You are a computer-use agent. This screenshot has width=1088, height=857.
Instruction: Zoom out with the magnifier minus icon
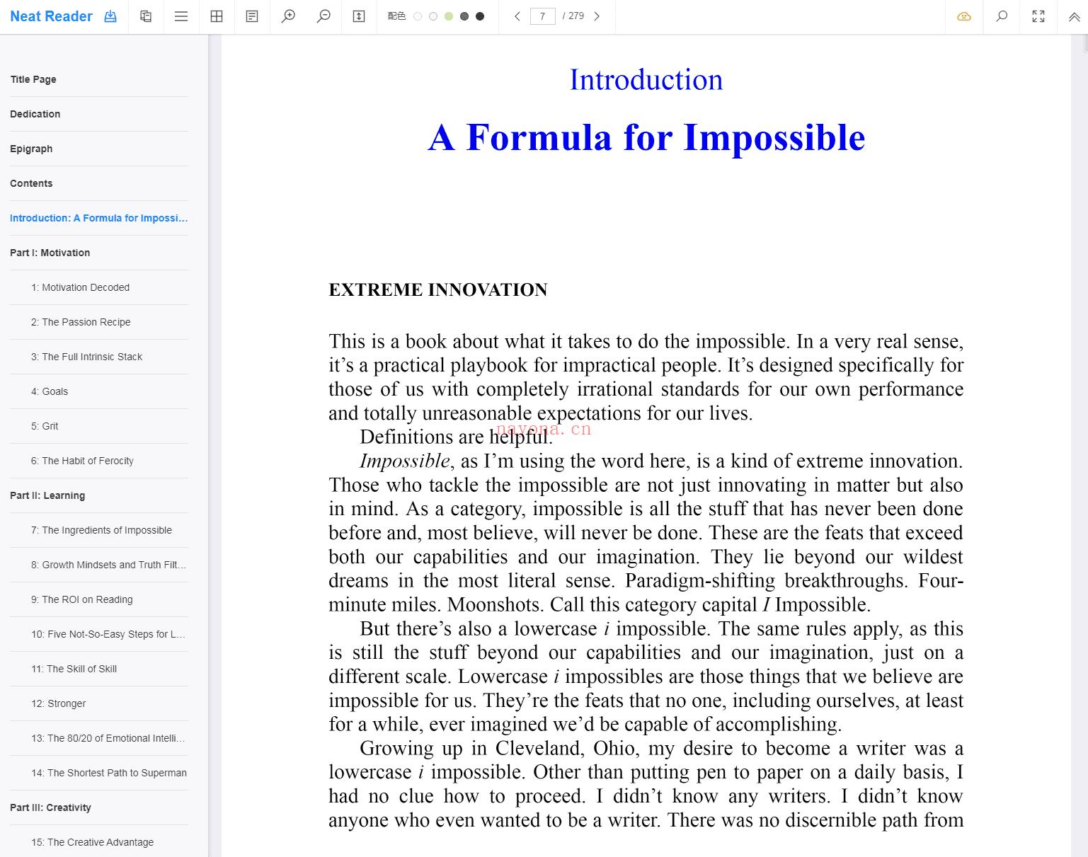point(323,16)
